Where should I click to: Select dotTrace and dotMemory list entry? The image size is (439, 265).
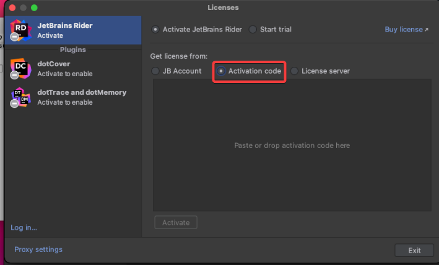[x=73, y=97]
